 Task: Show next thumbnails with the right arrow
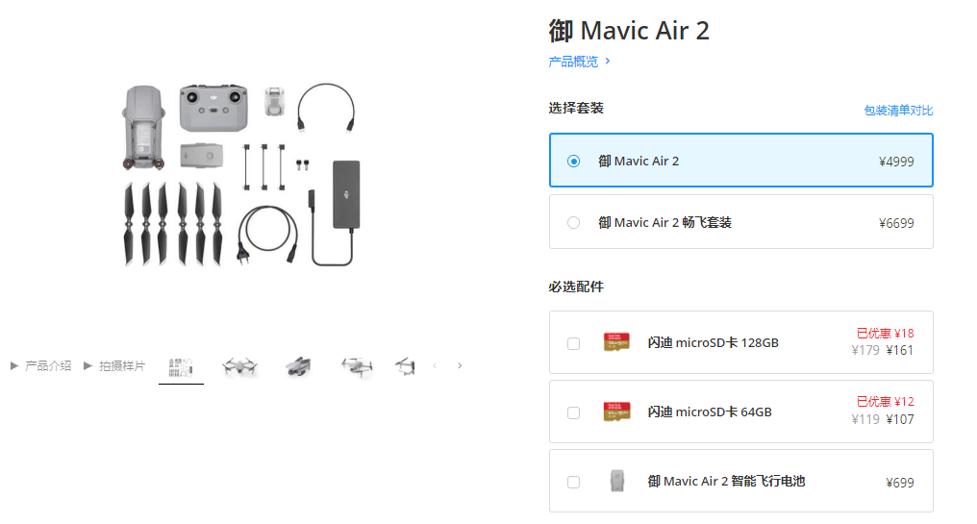pos(460,365)
